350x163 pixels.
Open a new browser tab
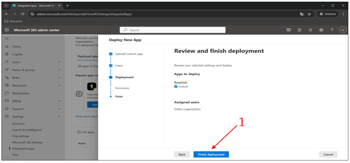click(67, 5)
